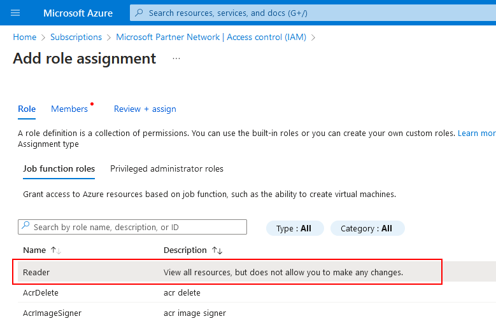Select the AcrImageSigner role row

pyautogui.click(x=257, y=313)
